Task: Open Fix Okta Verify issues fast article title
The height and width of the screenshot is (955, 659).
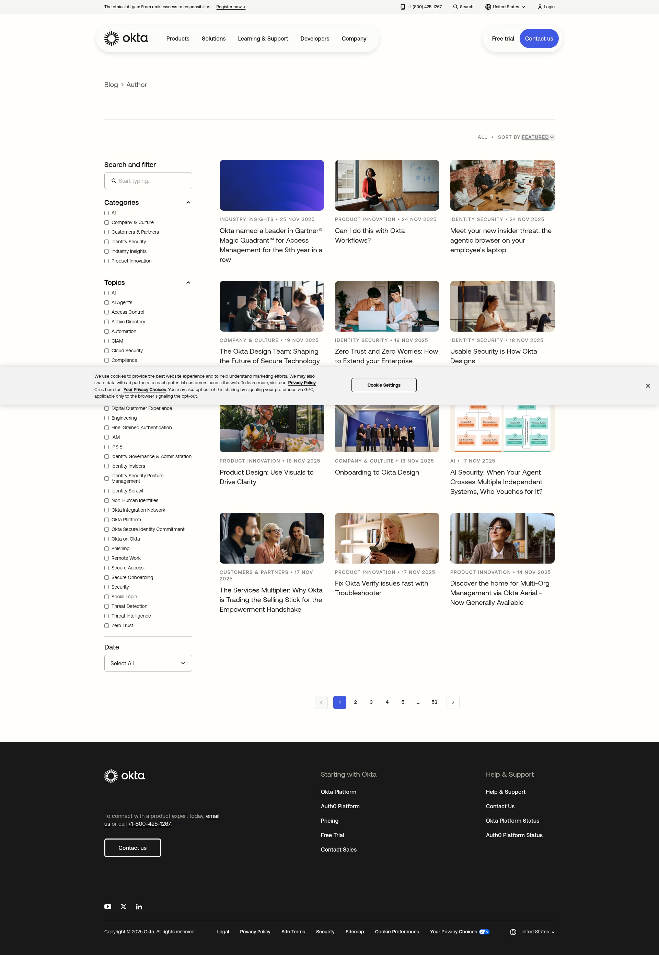Action: pos(381,588)
